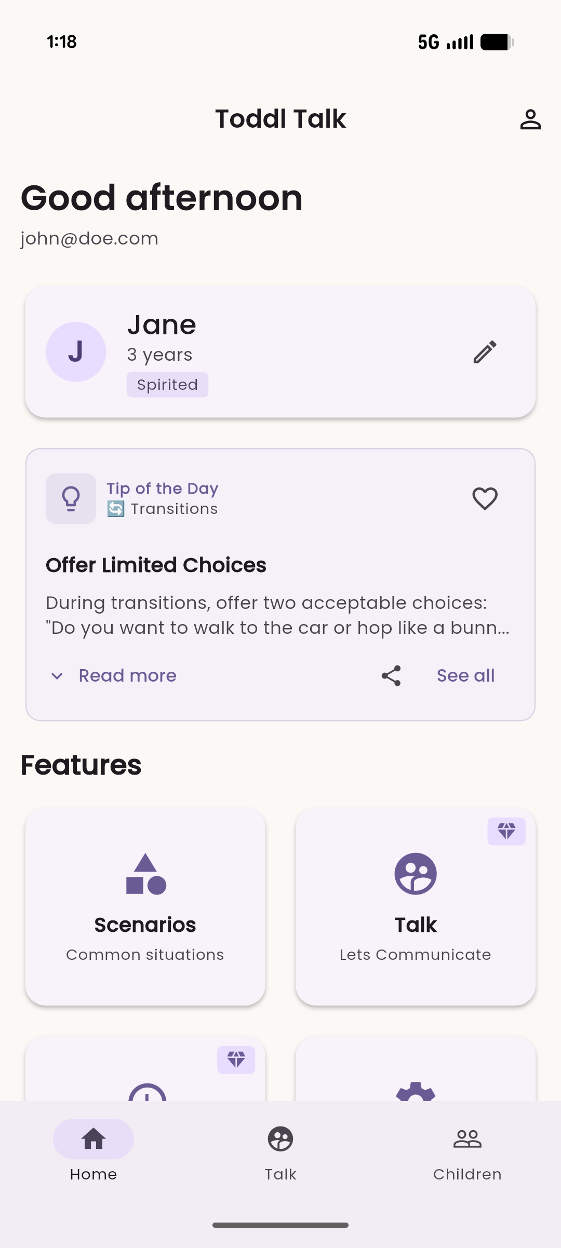Open the Scenarios feature card
Viewport: 561px width, 1248px height.
point(145,906)
